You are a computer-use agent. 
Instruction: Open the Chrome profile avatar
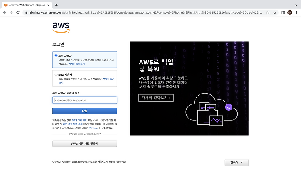click(x=290, y=12)
